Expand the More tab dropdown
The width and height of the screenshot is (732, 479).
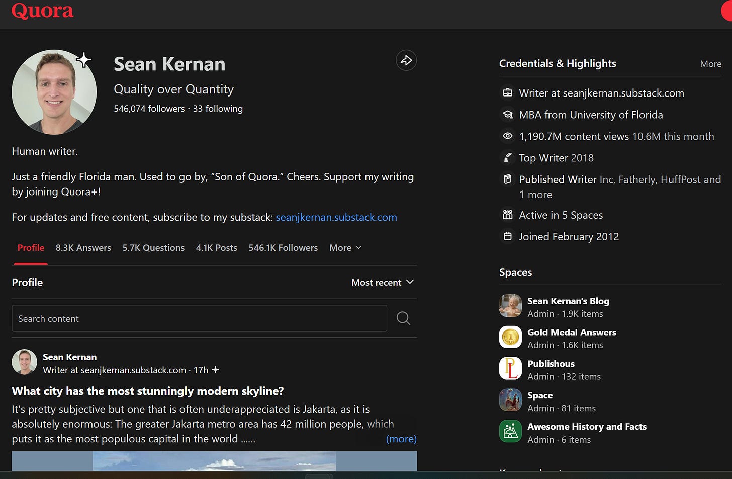click(x=345, y=248)
